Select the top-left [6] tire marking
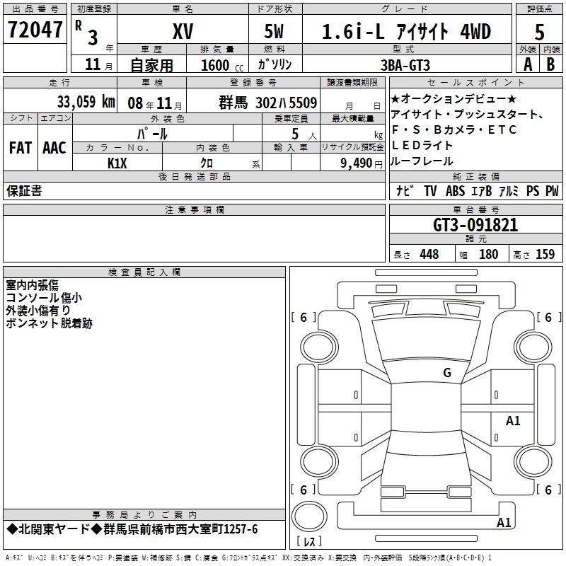The image size is (566, 566). click(x=304, y=318)
